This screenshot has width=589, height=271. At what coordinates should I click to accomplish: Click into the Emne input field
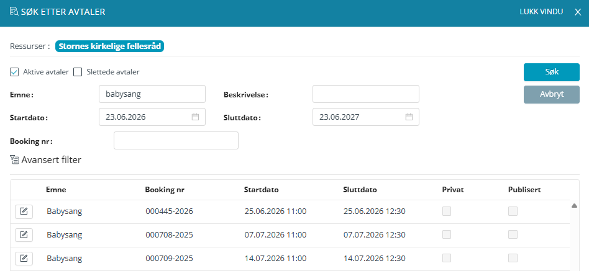click(x=152, y=94)
